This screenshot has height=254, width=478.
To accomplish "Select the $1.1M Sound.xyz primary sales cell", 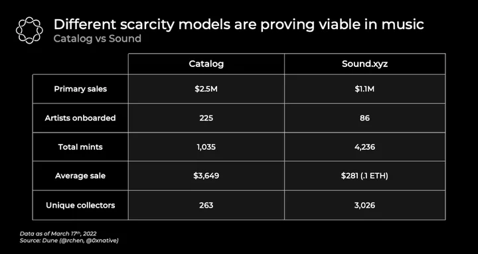I will point(365,89).
